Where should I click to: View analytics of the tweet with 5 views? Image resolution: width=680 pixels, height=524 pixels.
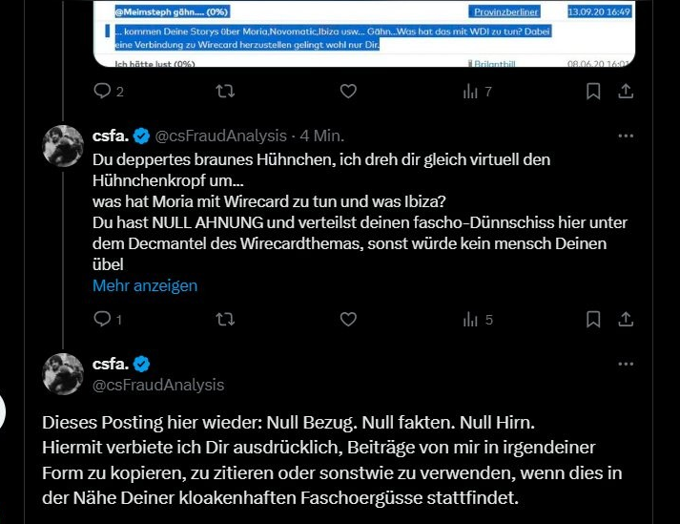(470, 320)
